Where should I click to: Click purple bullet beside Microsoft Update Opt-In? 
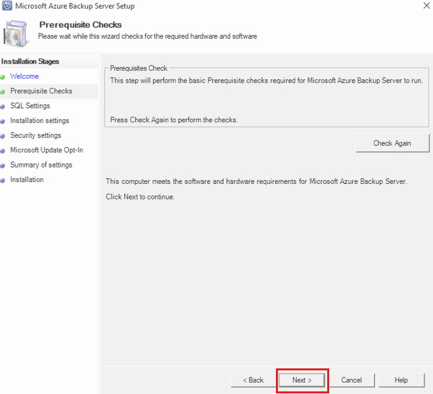(x=3, y=151)
